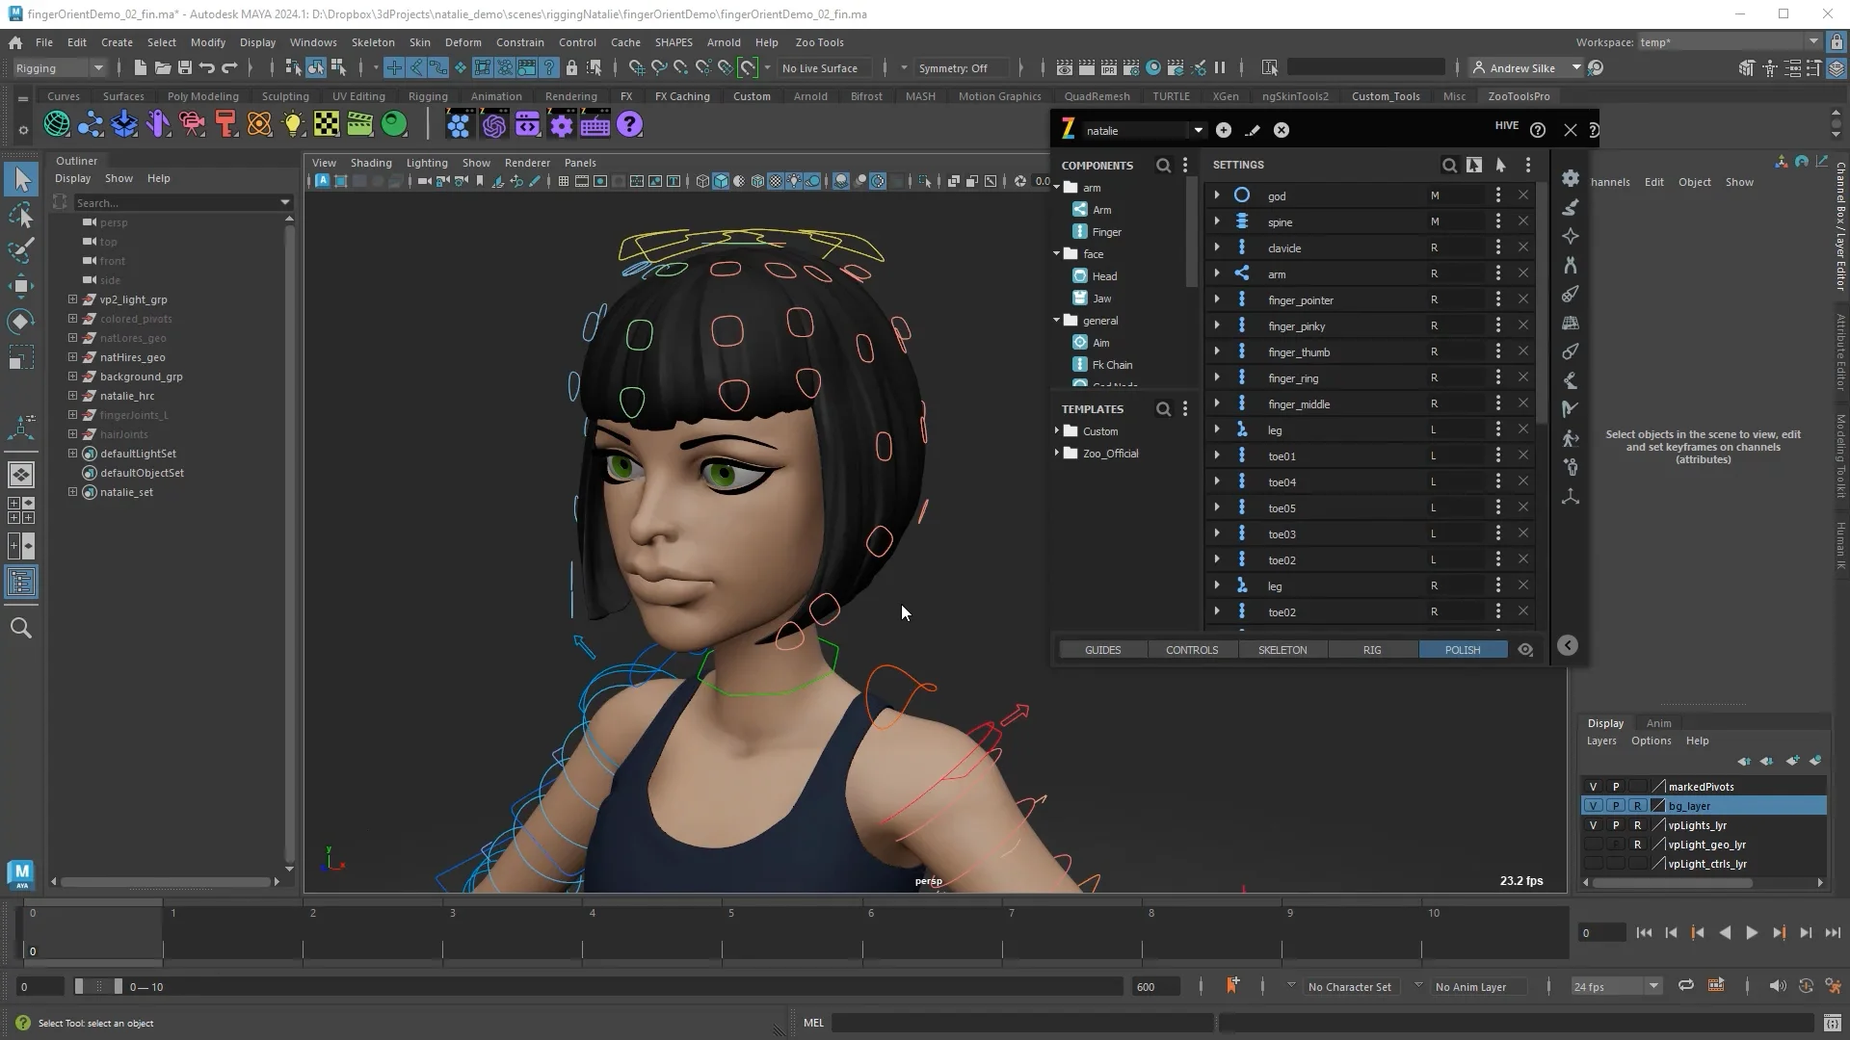This screenshot has width=1850, height=1040.
Task: Click the GUIDES mode button in Hive
Action: pyautogui.click(x=1102, y=650)
